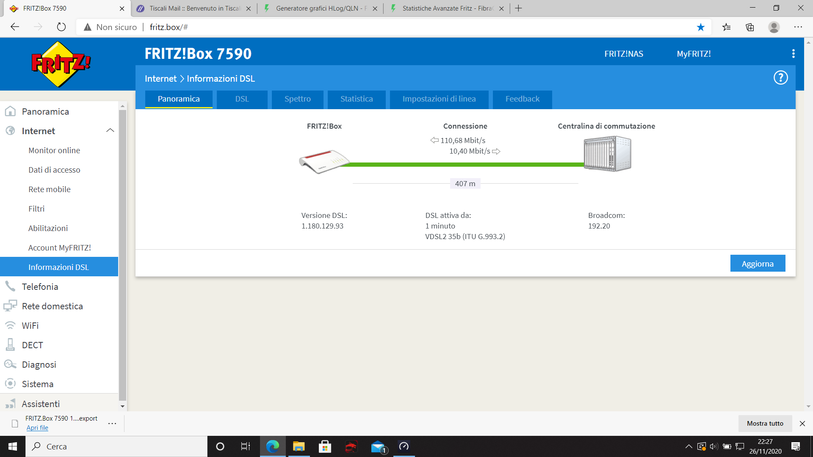
Task: Click the Assistenti icon
Action: tap(10, 404)
